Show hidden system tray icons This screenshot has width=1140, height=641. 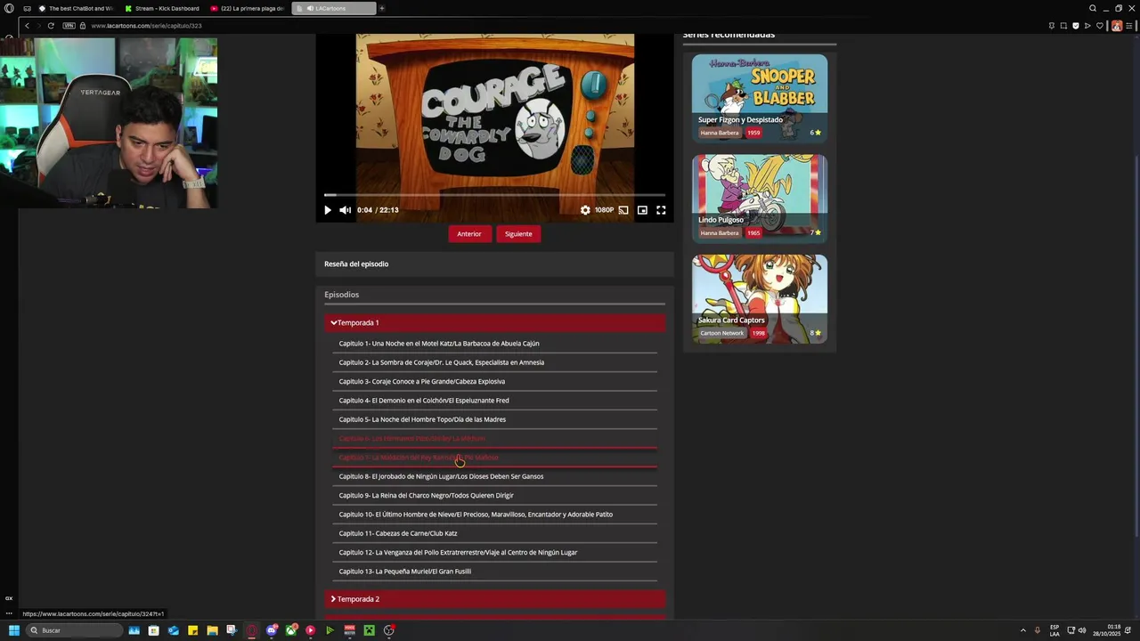click(1022, 630)
